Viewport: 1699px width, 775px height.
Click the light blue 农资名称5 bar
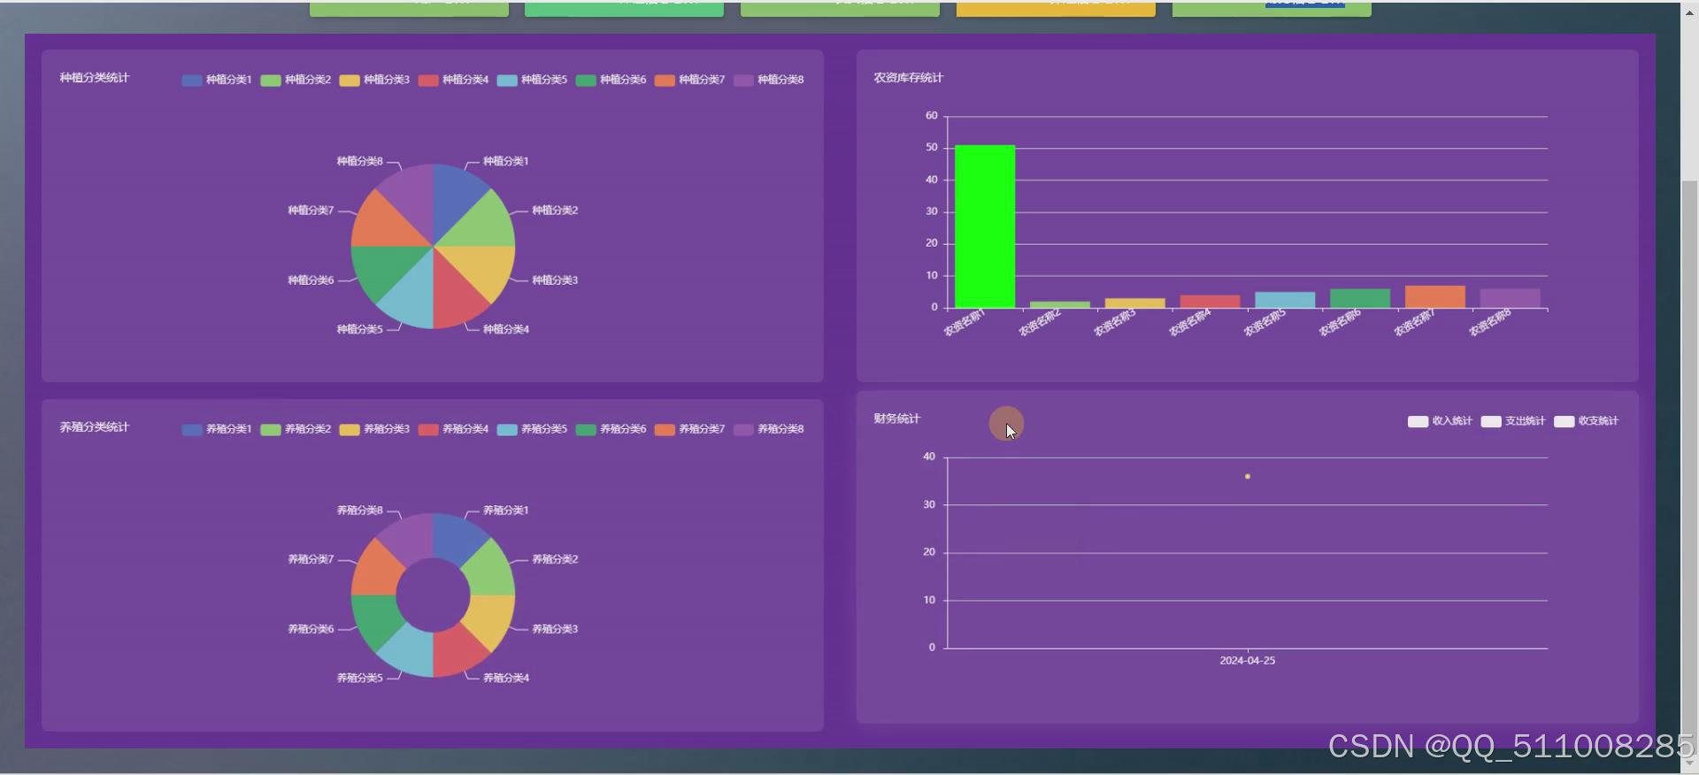pos(1285,300)
